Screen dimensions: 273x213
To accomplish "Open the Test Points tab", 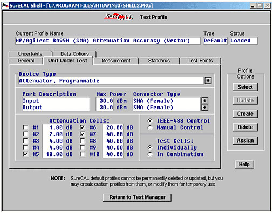I will point(200,61).
